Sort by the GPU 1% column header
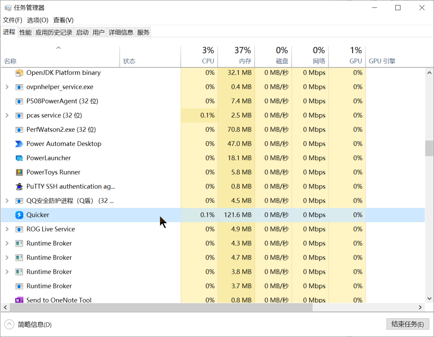The width and height of the screenshot is (434, 337). 348,56
